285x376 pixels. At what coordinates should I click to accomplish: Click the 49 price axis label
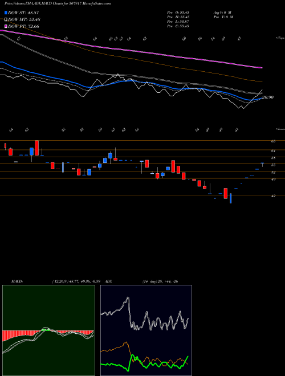[x=273, y=179]
